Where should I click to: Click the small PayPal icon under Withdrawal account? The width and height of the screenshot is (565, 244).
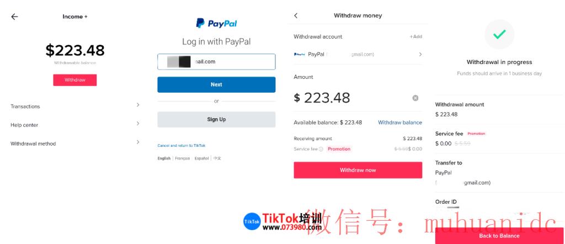300,55
